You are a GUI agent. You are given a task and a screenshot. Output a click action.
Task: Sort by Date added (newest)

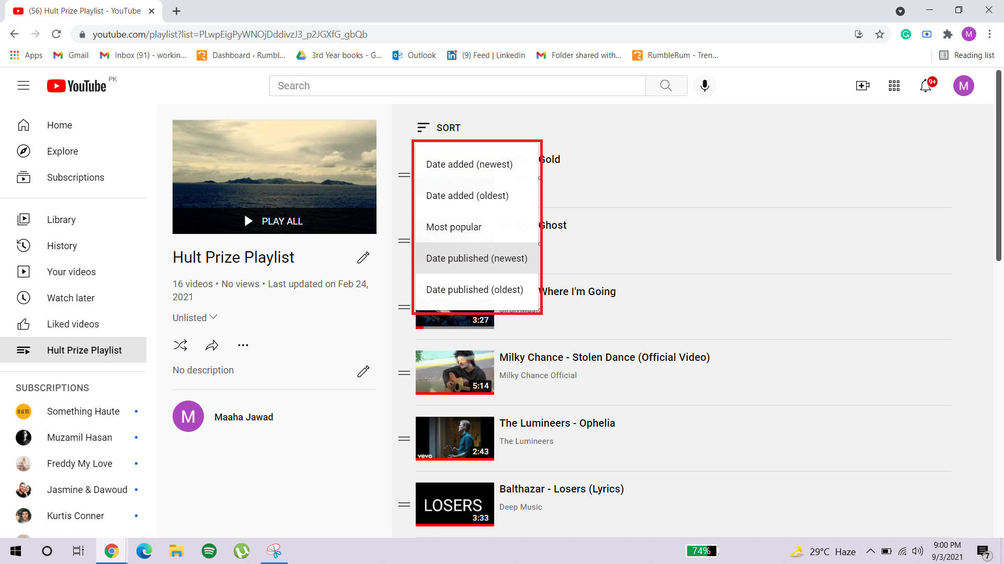pos(477,164)
